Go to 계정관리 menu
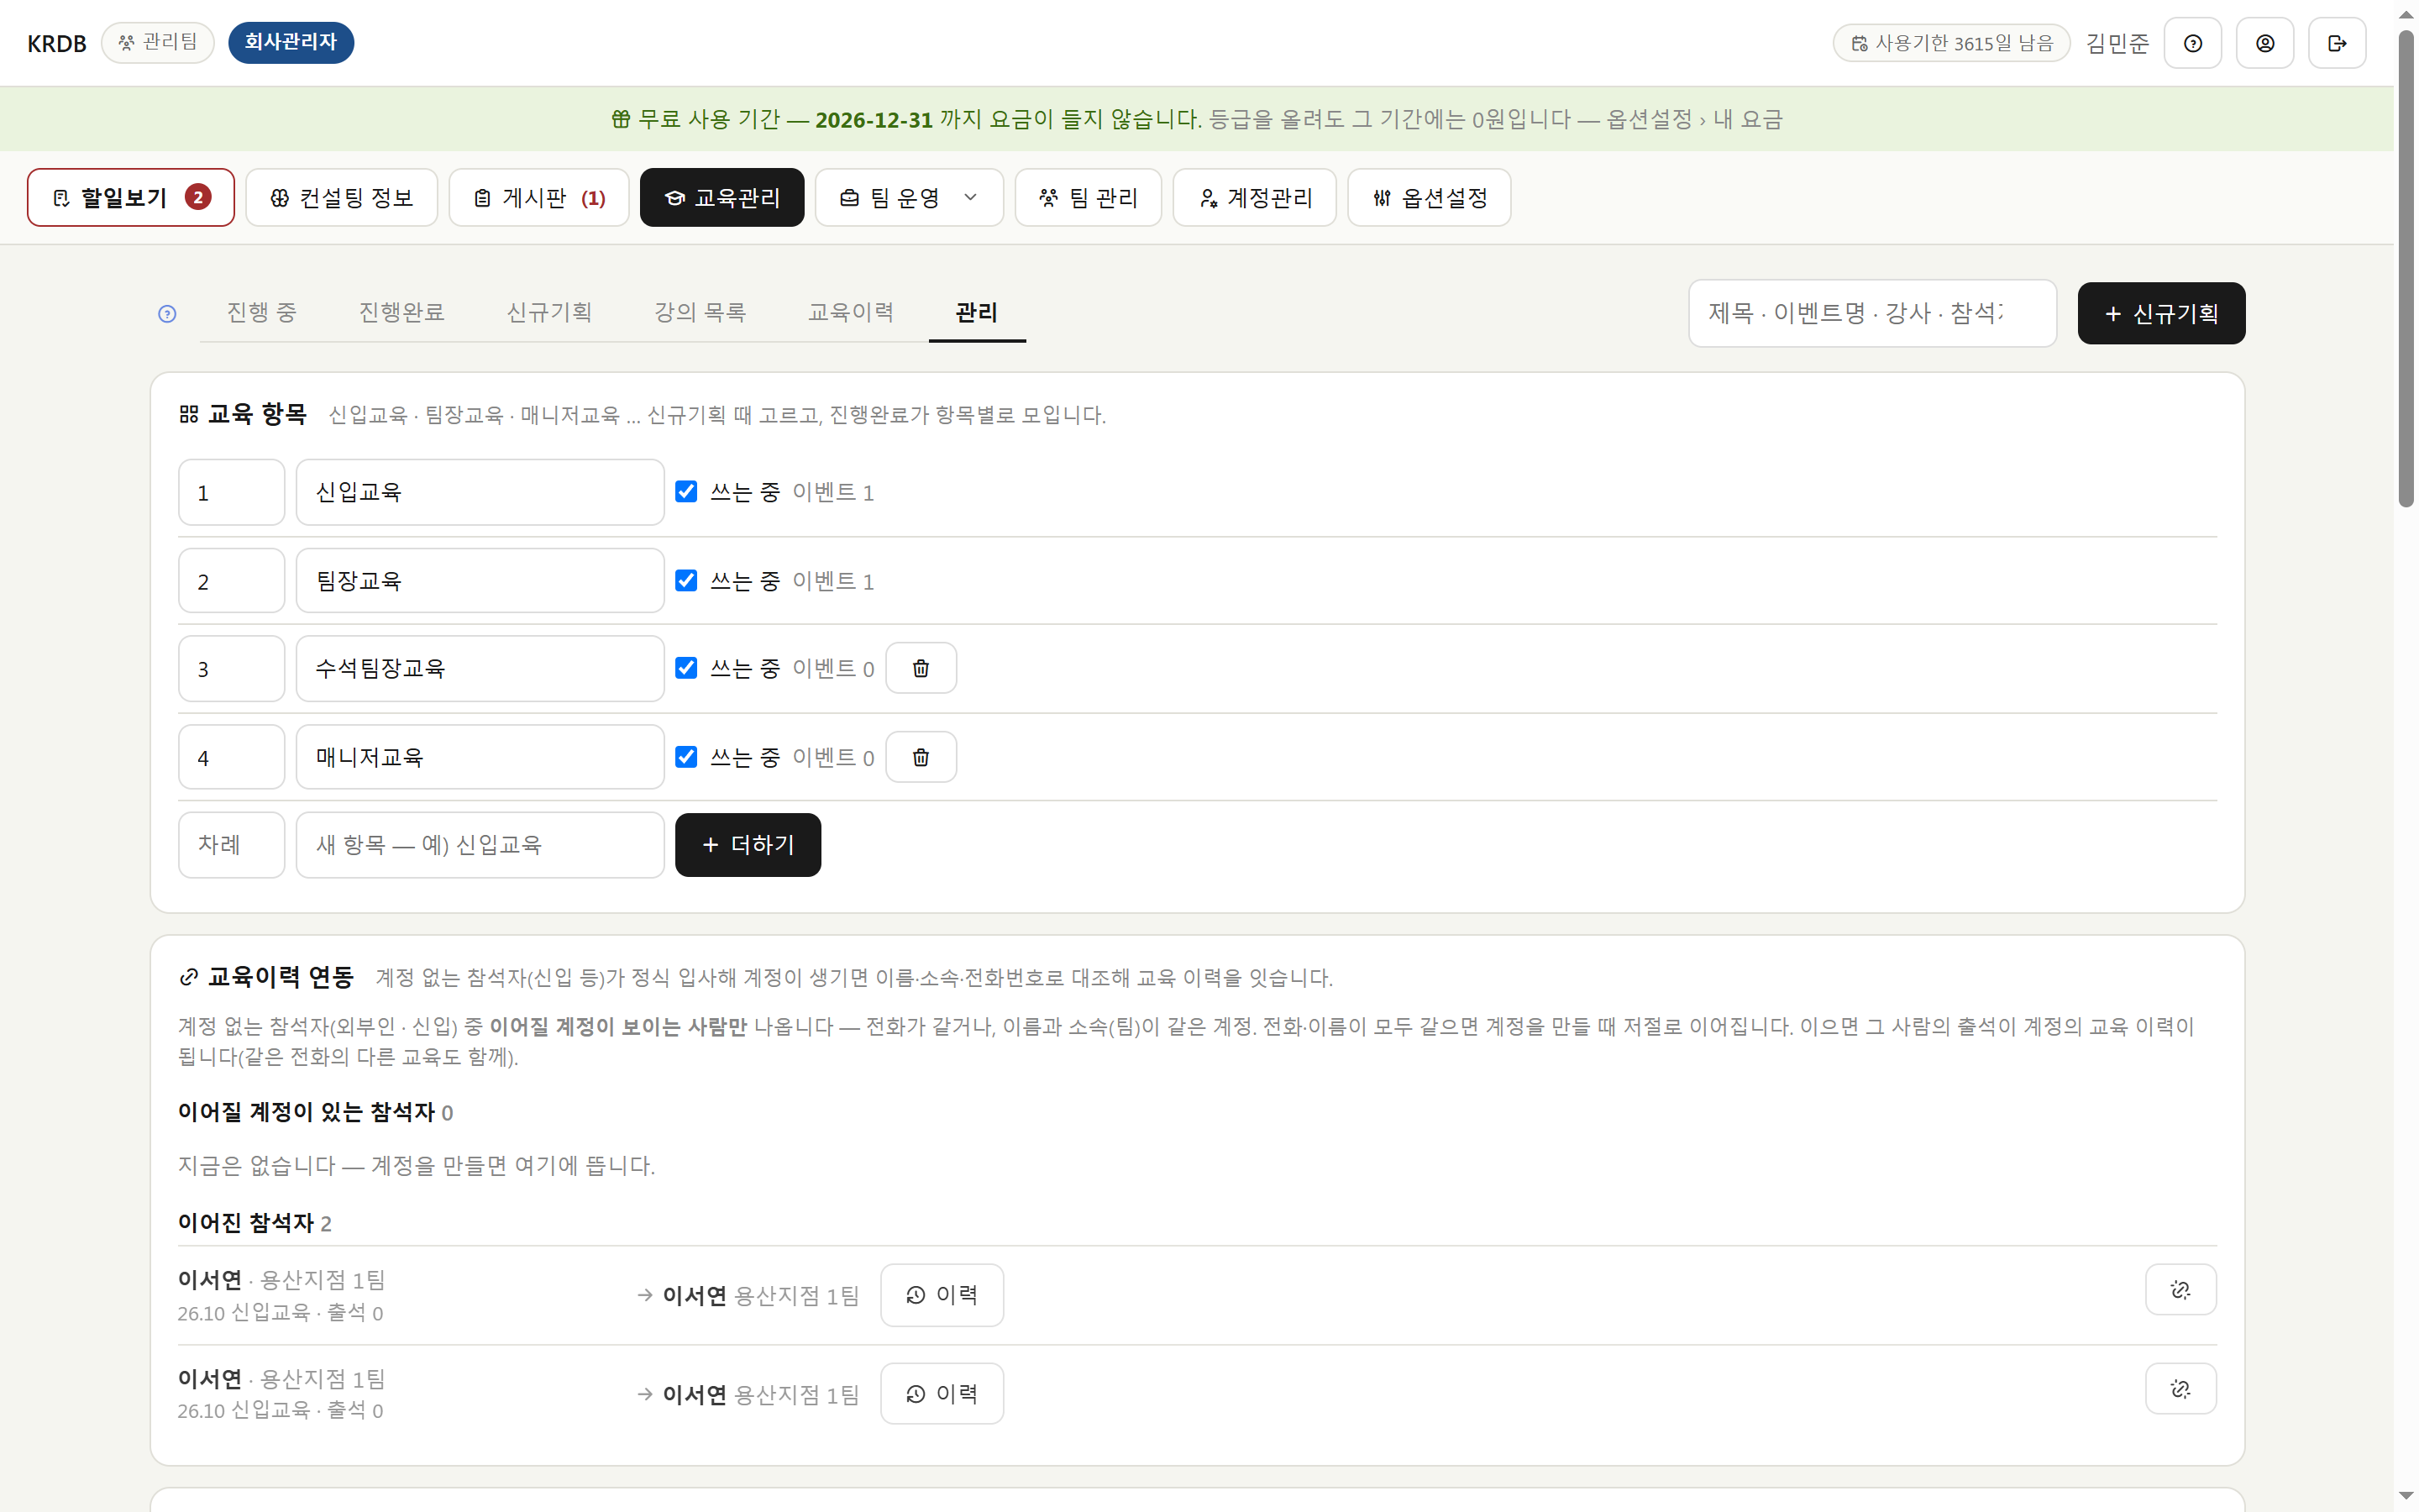Screen dimensions: 2419x1512 [x=1255, y=197]
